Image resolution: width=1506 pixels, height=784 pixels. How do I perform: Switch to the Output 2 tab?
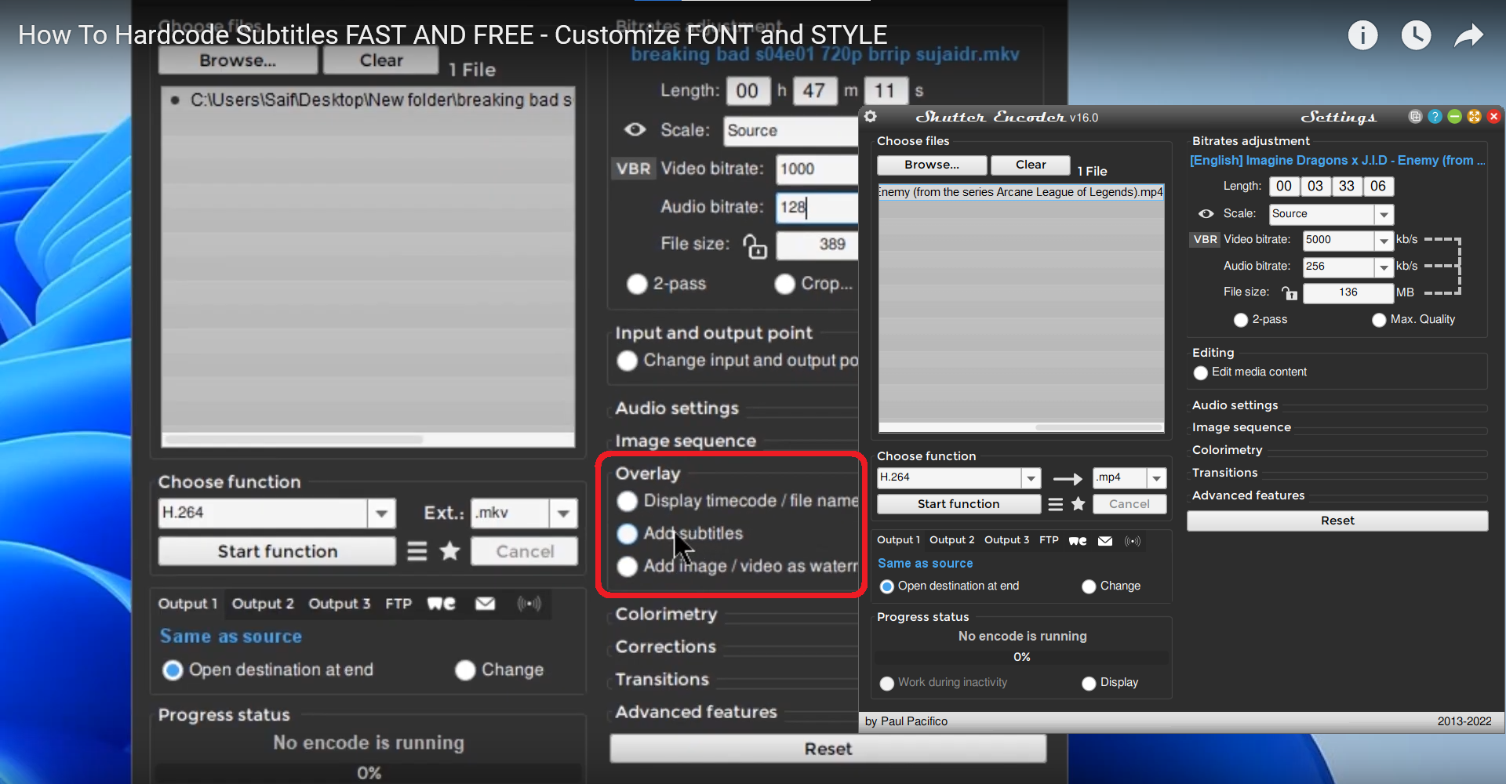tap(951, 540)
